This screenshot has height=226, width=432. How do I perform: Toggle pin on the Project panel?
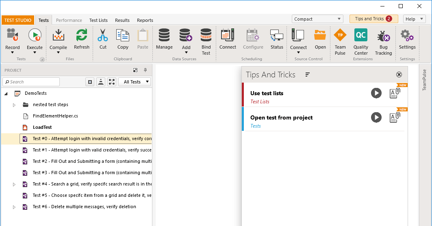coord(145,70)
